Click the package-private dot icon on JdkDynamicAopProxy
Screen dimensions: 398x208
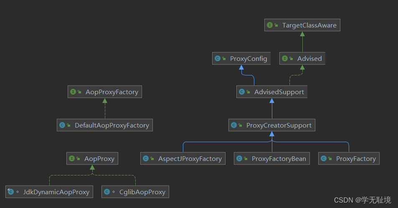tap(18, 192)
